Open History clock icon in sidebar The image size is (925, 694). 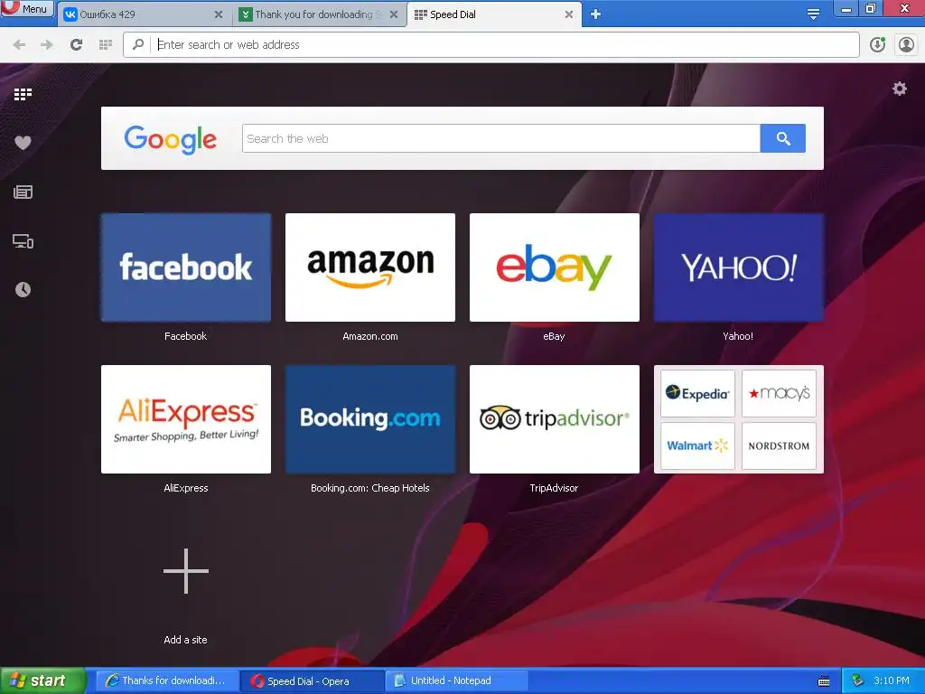[x=23, y=289]
